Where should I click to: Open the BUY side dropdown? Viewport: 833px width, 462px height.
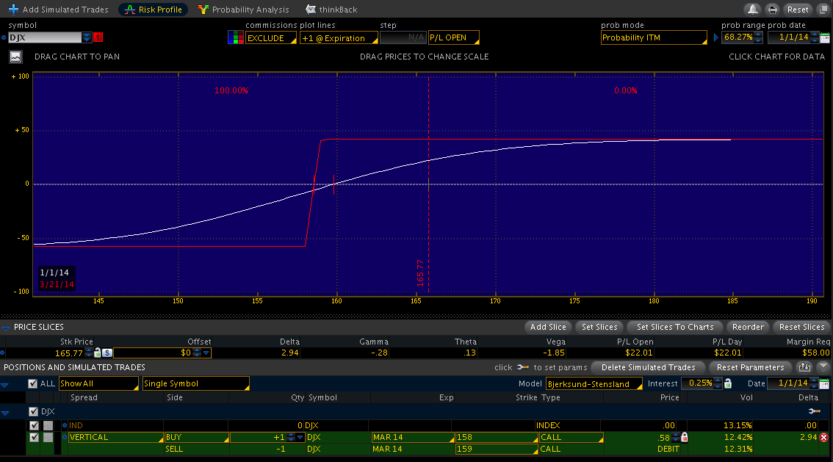(197, 437)
